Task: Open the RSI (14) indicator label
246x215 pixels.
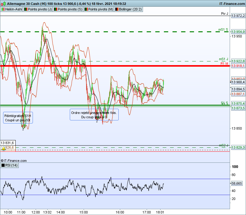Action: (10, 165)
